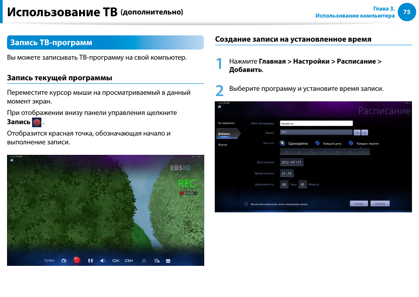This screenshot has width=419, height=297.
Task: Toggle the Вс weekday button
Action: click(363, 152)
